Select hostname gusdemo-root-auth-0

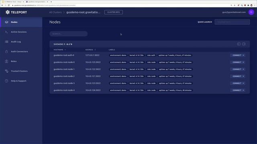point(64,55)
